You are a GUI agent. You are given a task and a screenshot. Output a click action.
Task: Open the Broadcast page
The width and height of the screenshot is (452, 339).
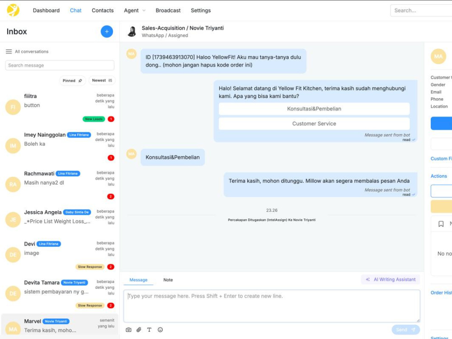[168, 10]
